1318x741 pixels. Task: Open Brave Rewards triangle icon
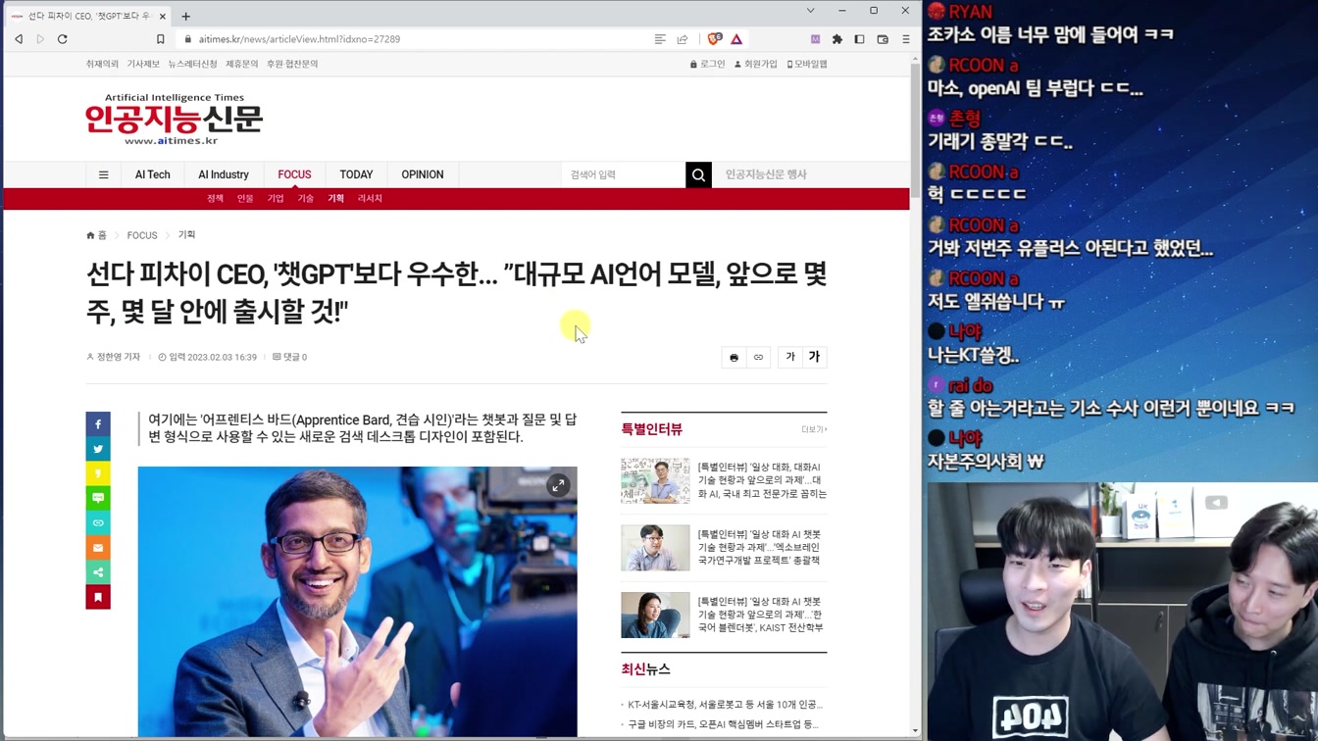pyautogui.click(x=736, y=39)
